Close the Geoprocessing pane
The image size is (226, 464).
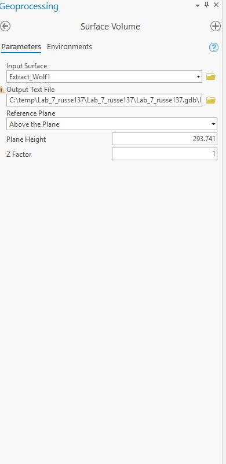coord(216,5)
